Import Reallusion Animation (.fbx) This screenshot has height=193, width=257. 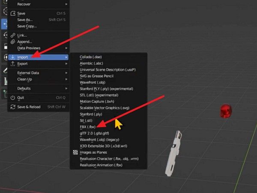[108, 165]
